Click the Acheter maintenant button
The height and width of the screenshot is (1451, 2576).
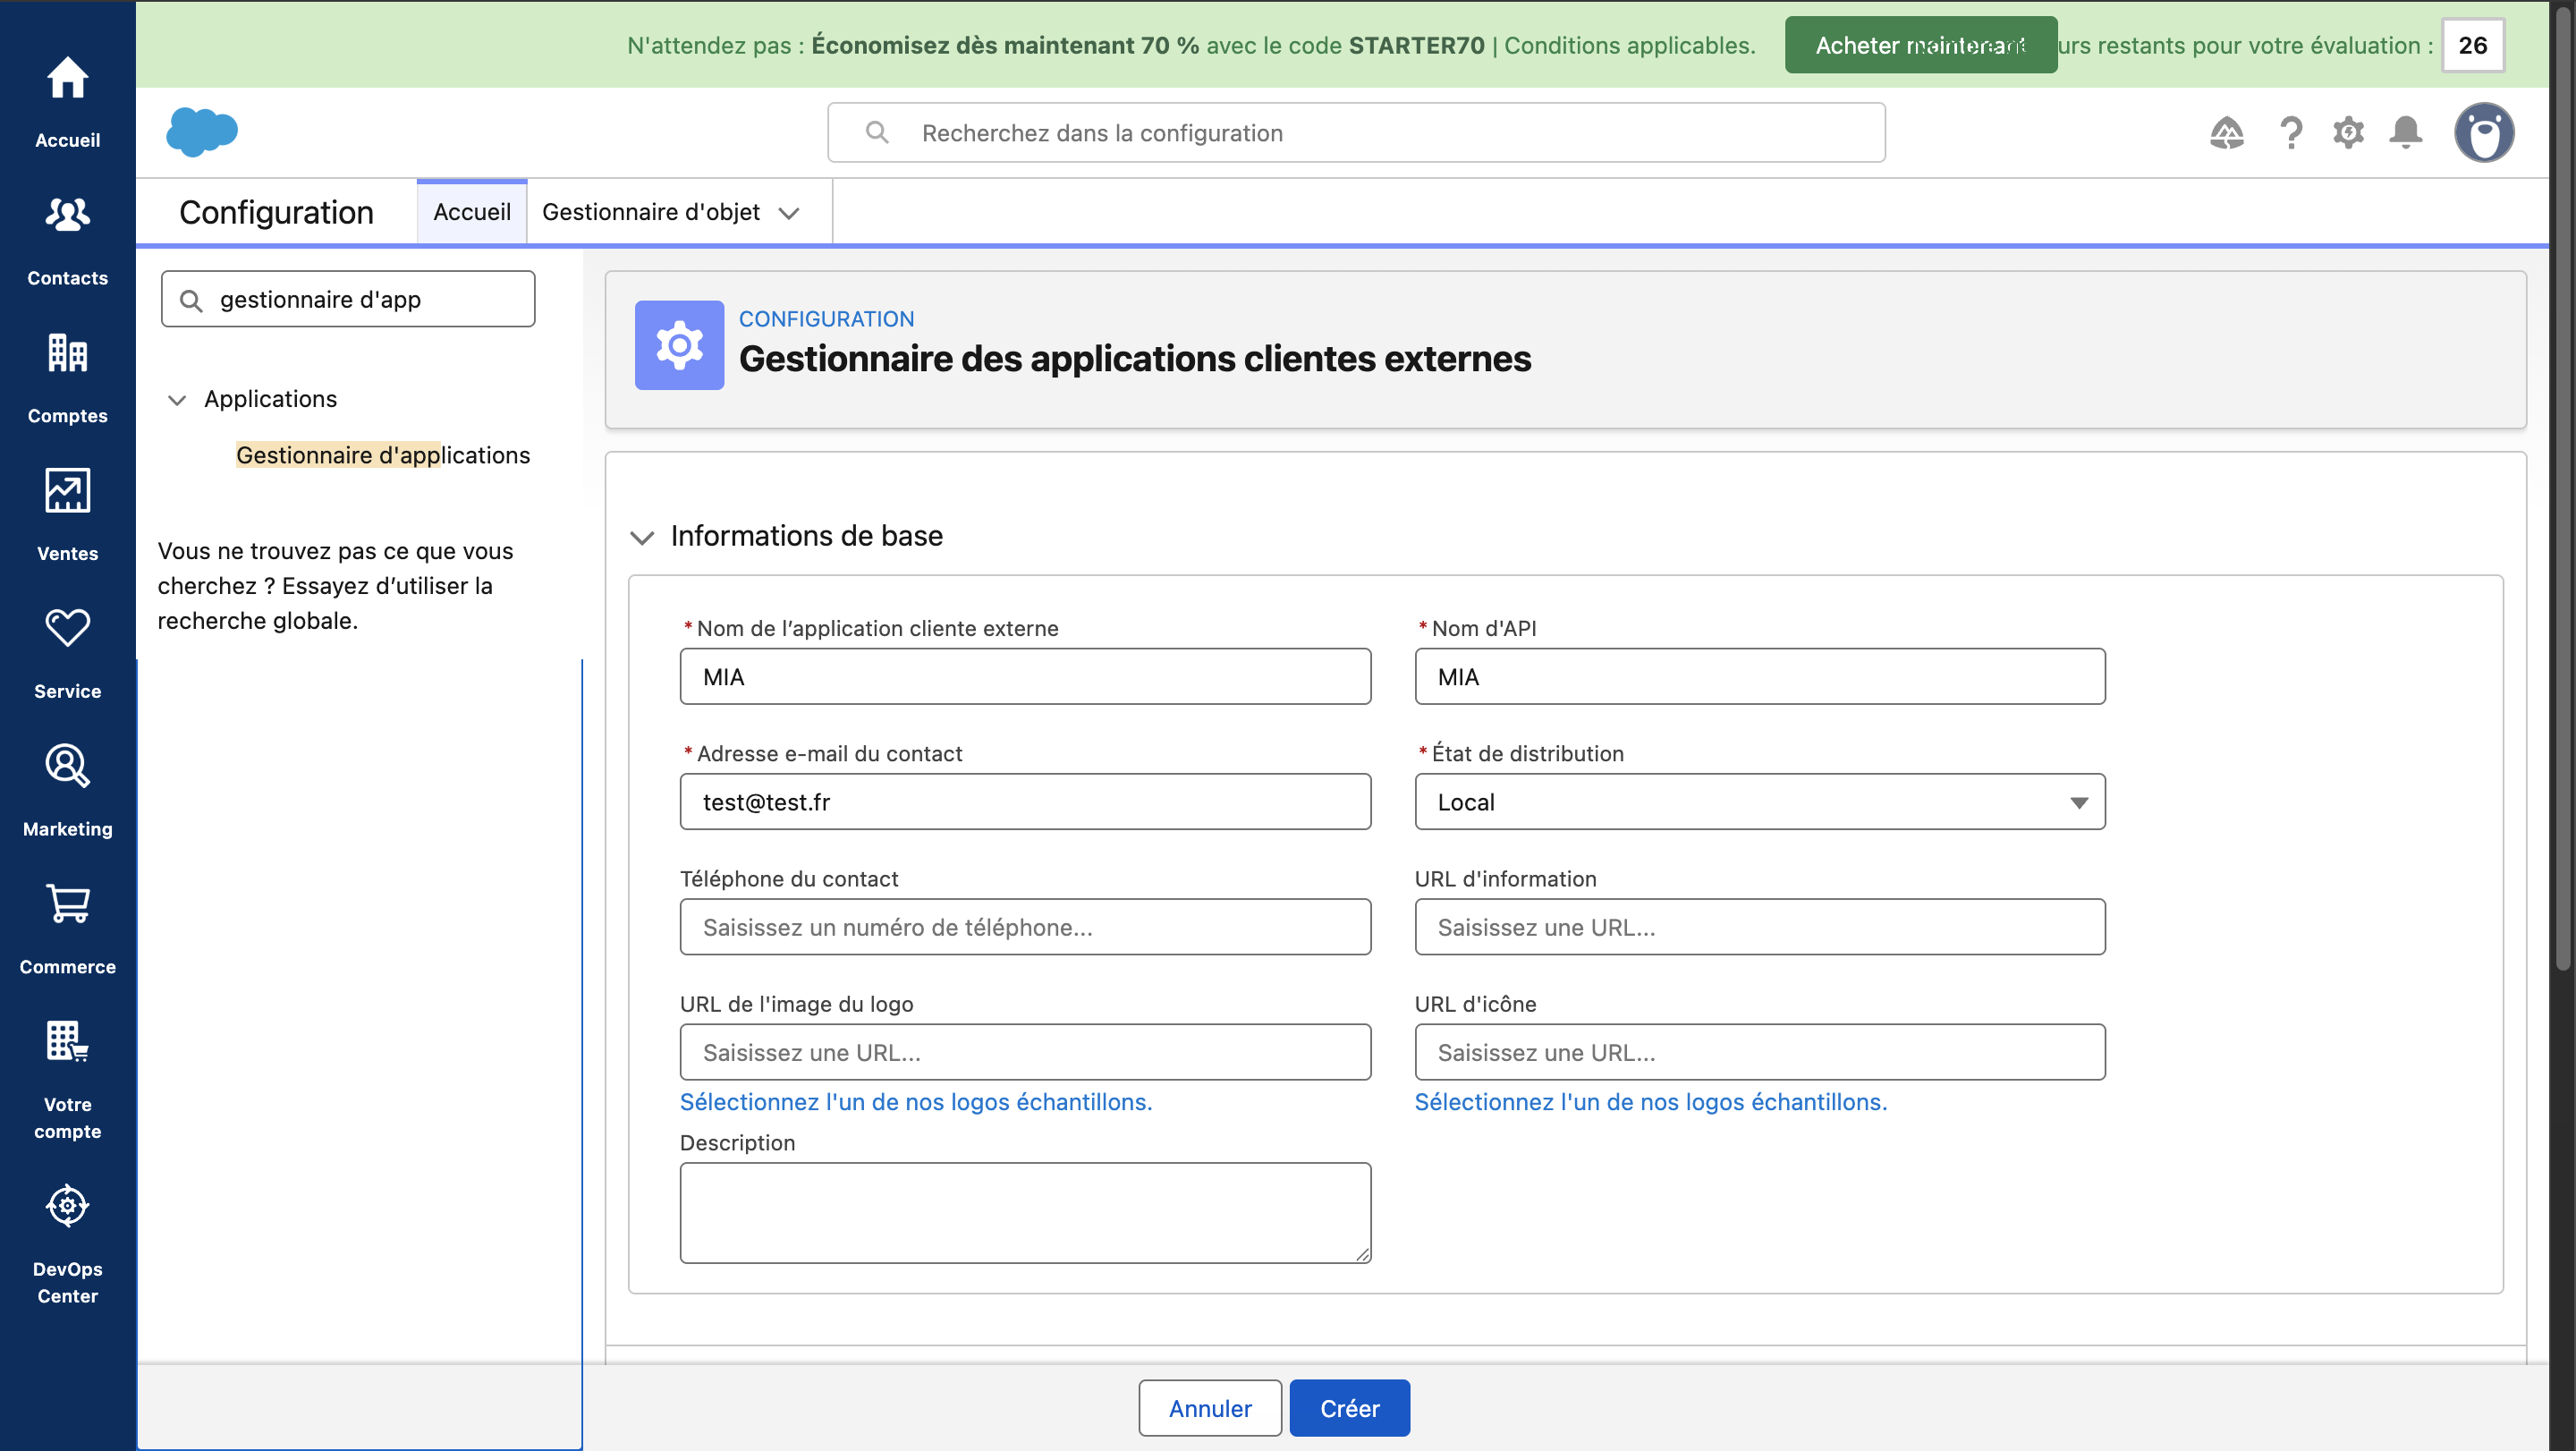[x=1921, y=45]
